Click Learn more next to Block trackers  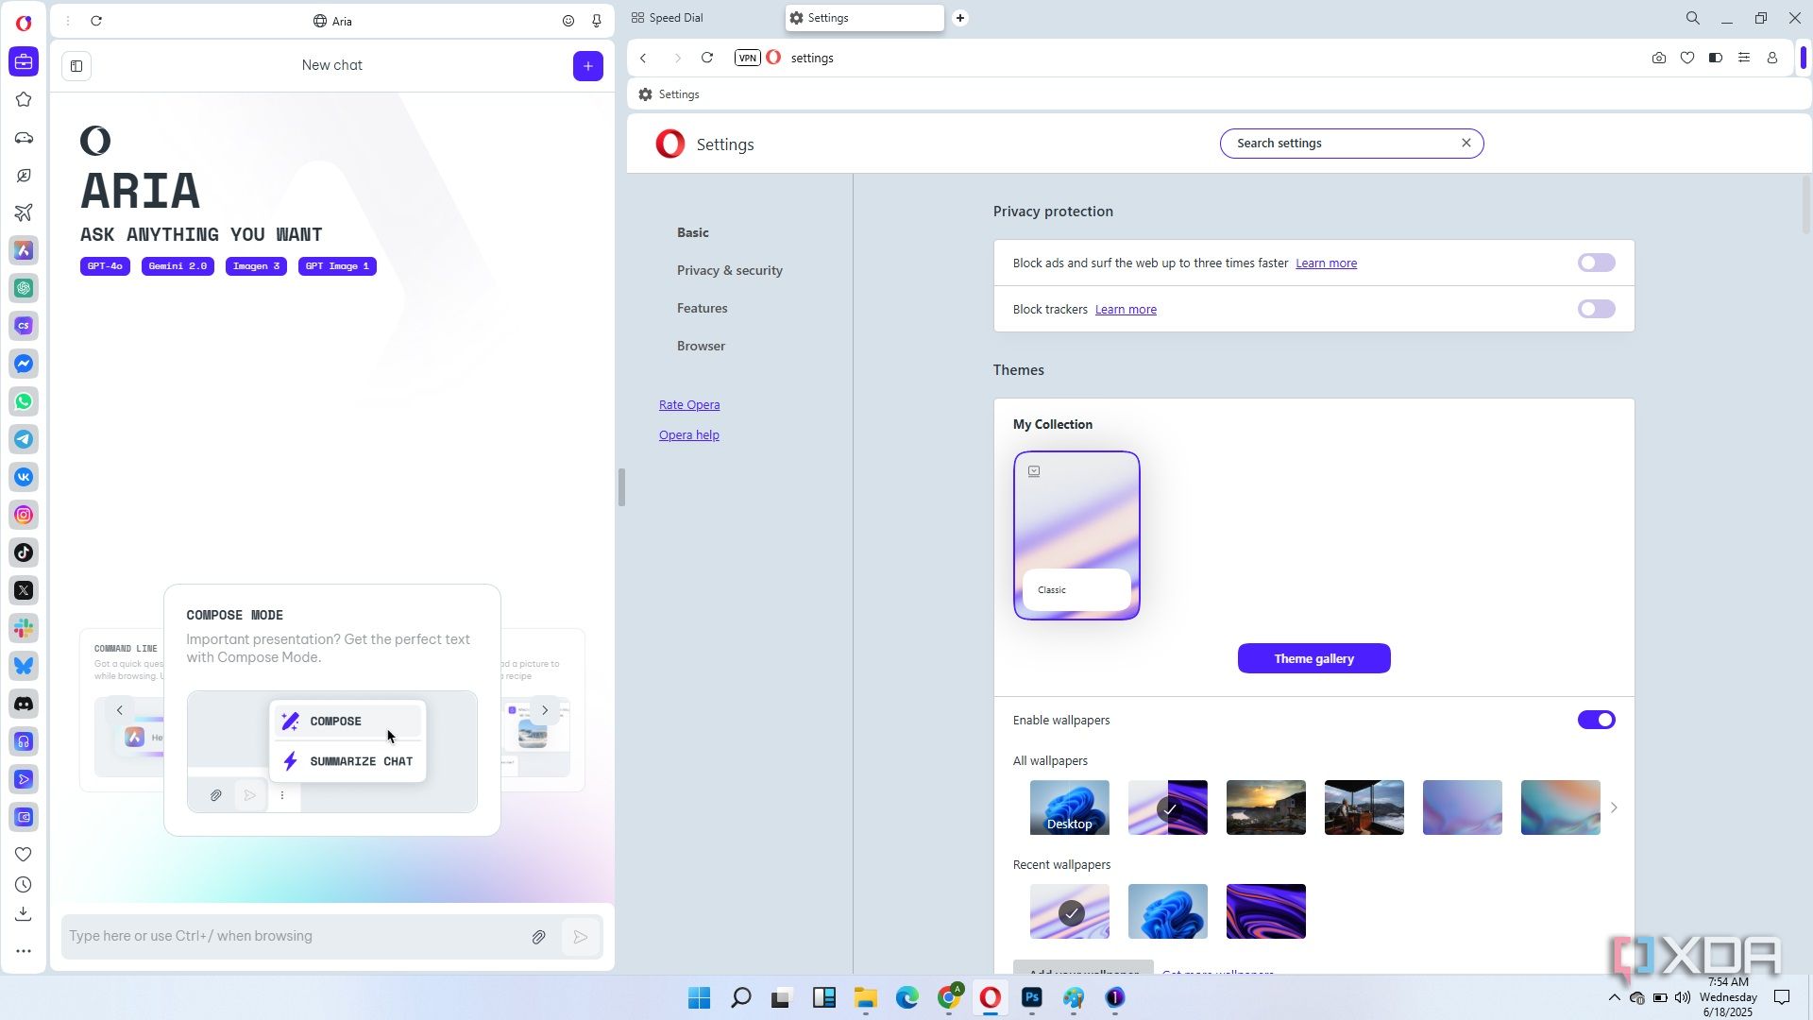tap(1126, 309)
